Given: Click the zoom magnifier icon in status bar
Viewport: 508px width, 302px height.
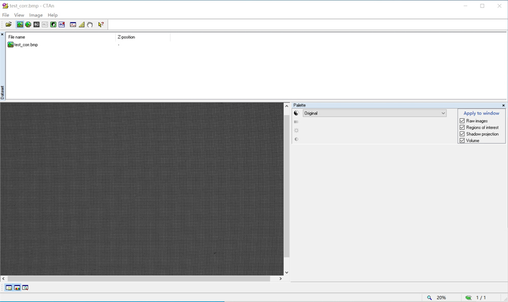Looking at the screenshot, I should click(x=429, y=297).
